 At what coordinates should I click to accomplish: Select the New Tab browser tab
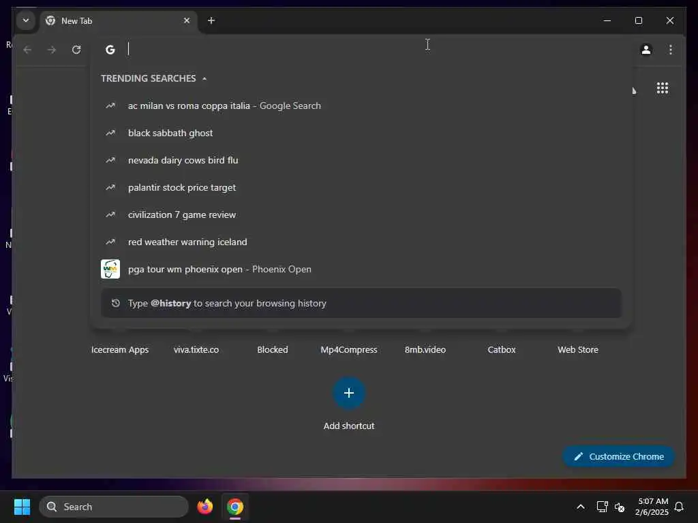(118, 21)
